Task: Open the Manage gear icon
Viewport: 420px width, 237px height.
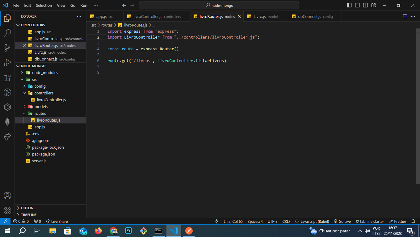Action: tap(7, 210)
